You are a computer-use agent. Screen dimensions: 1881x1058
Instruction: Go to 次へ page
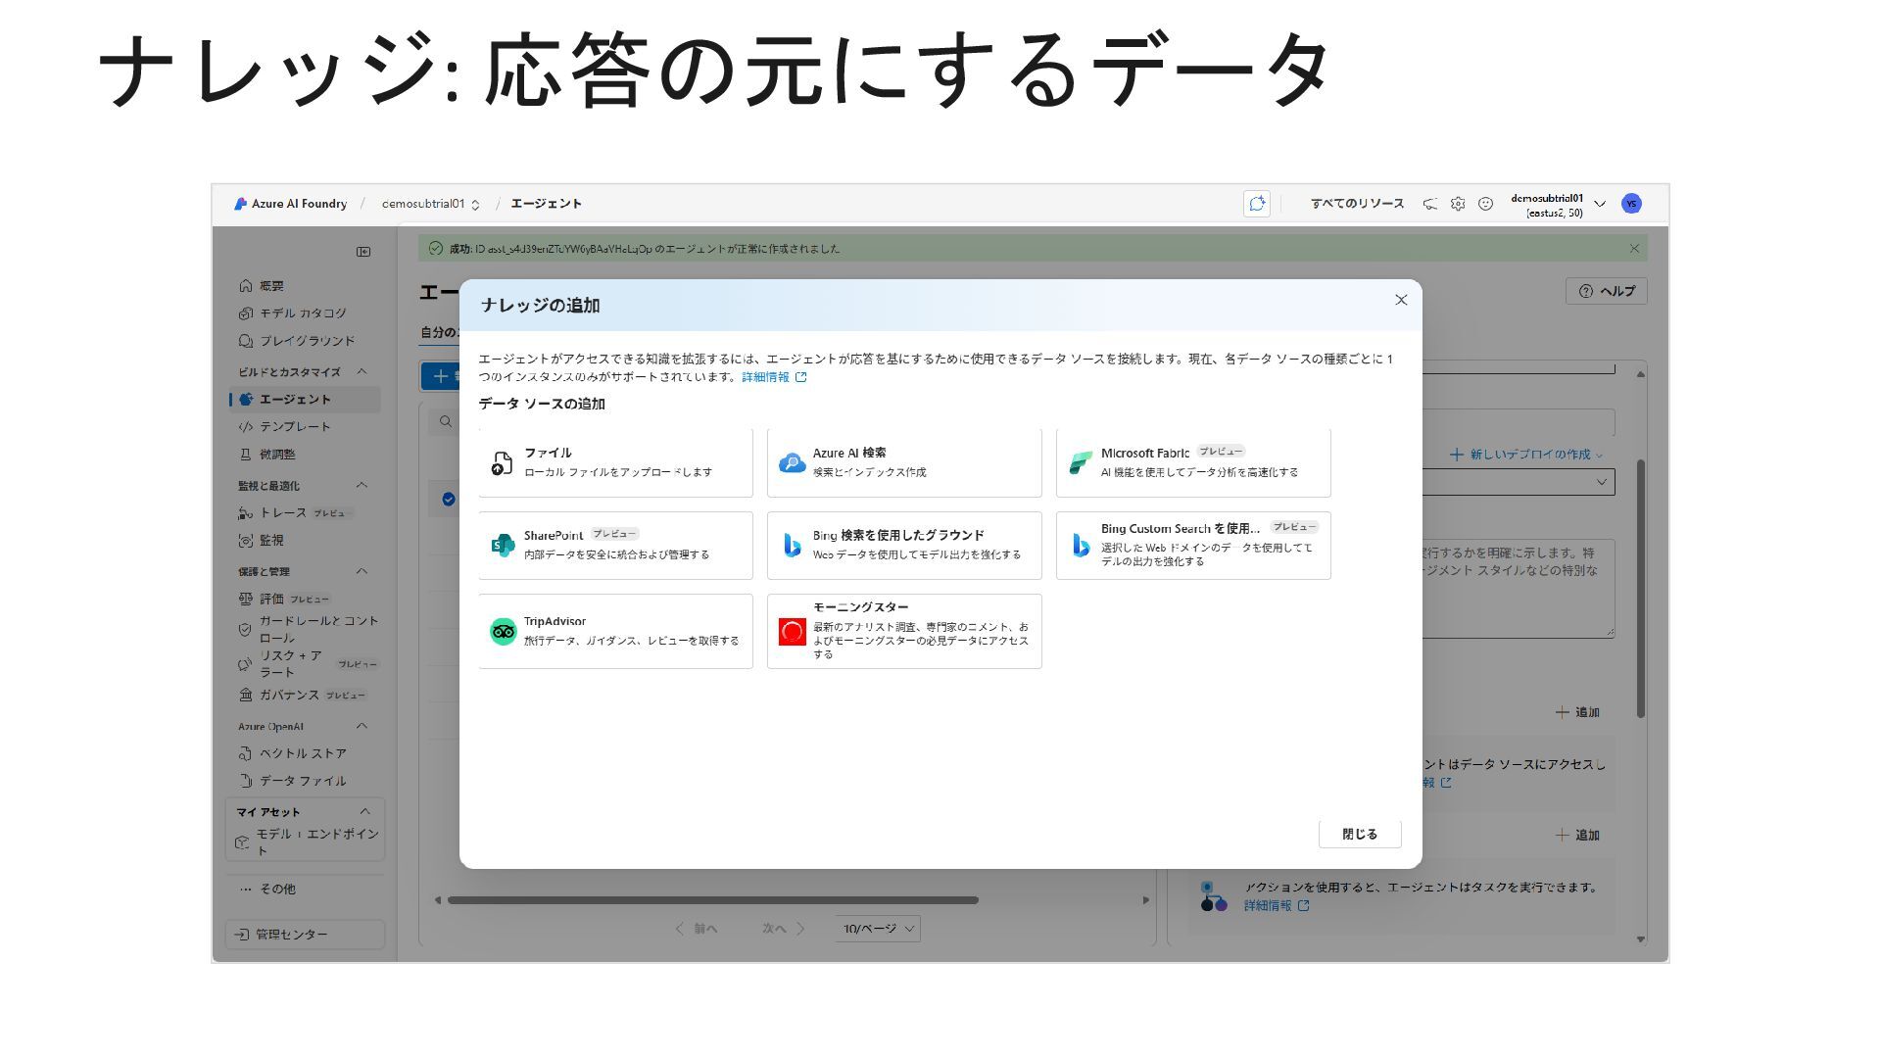[784, 929]
